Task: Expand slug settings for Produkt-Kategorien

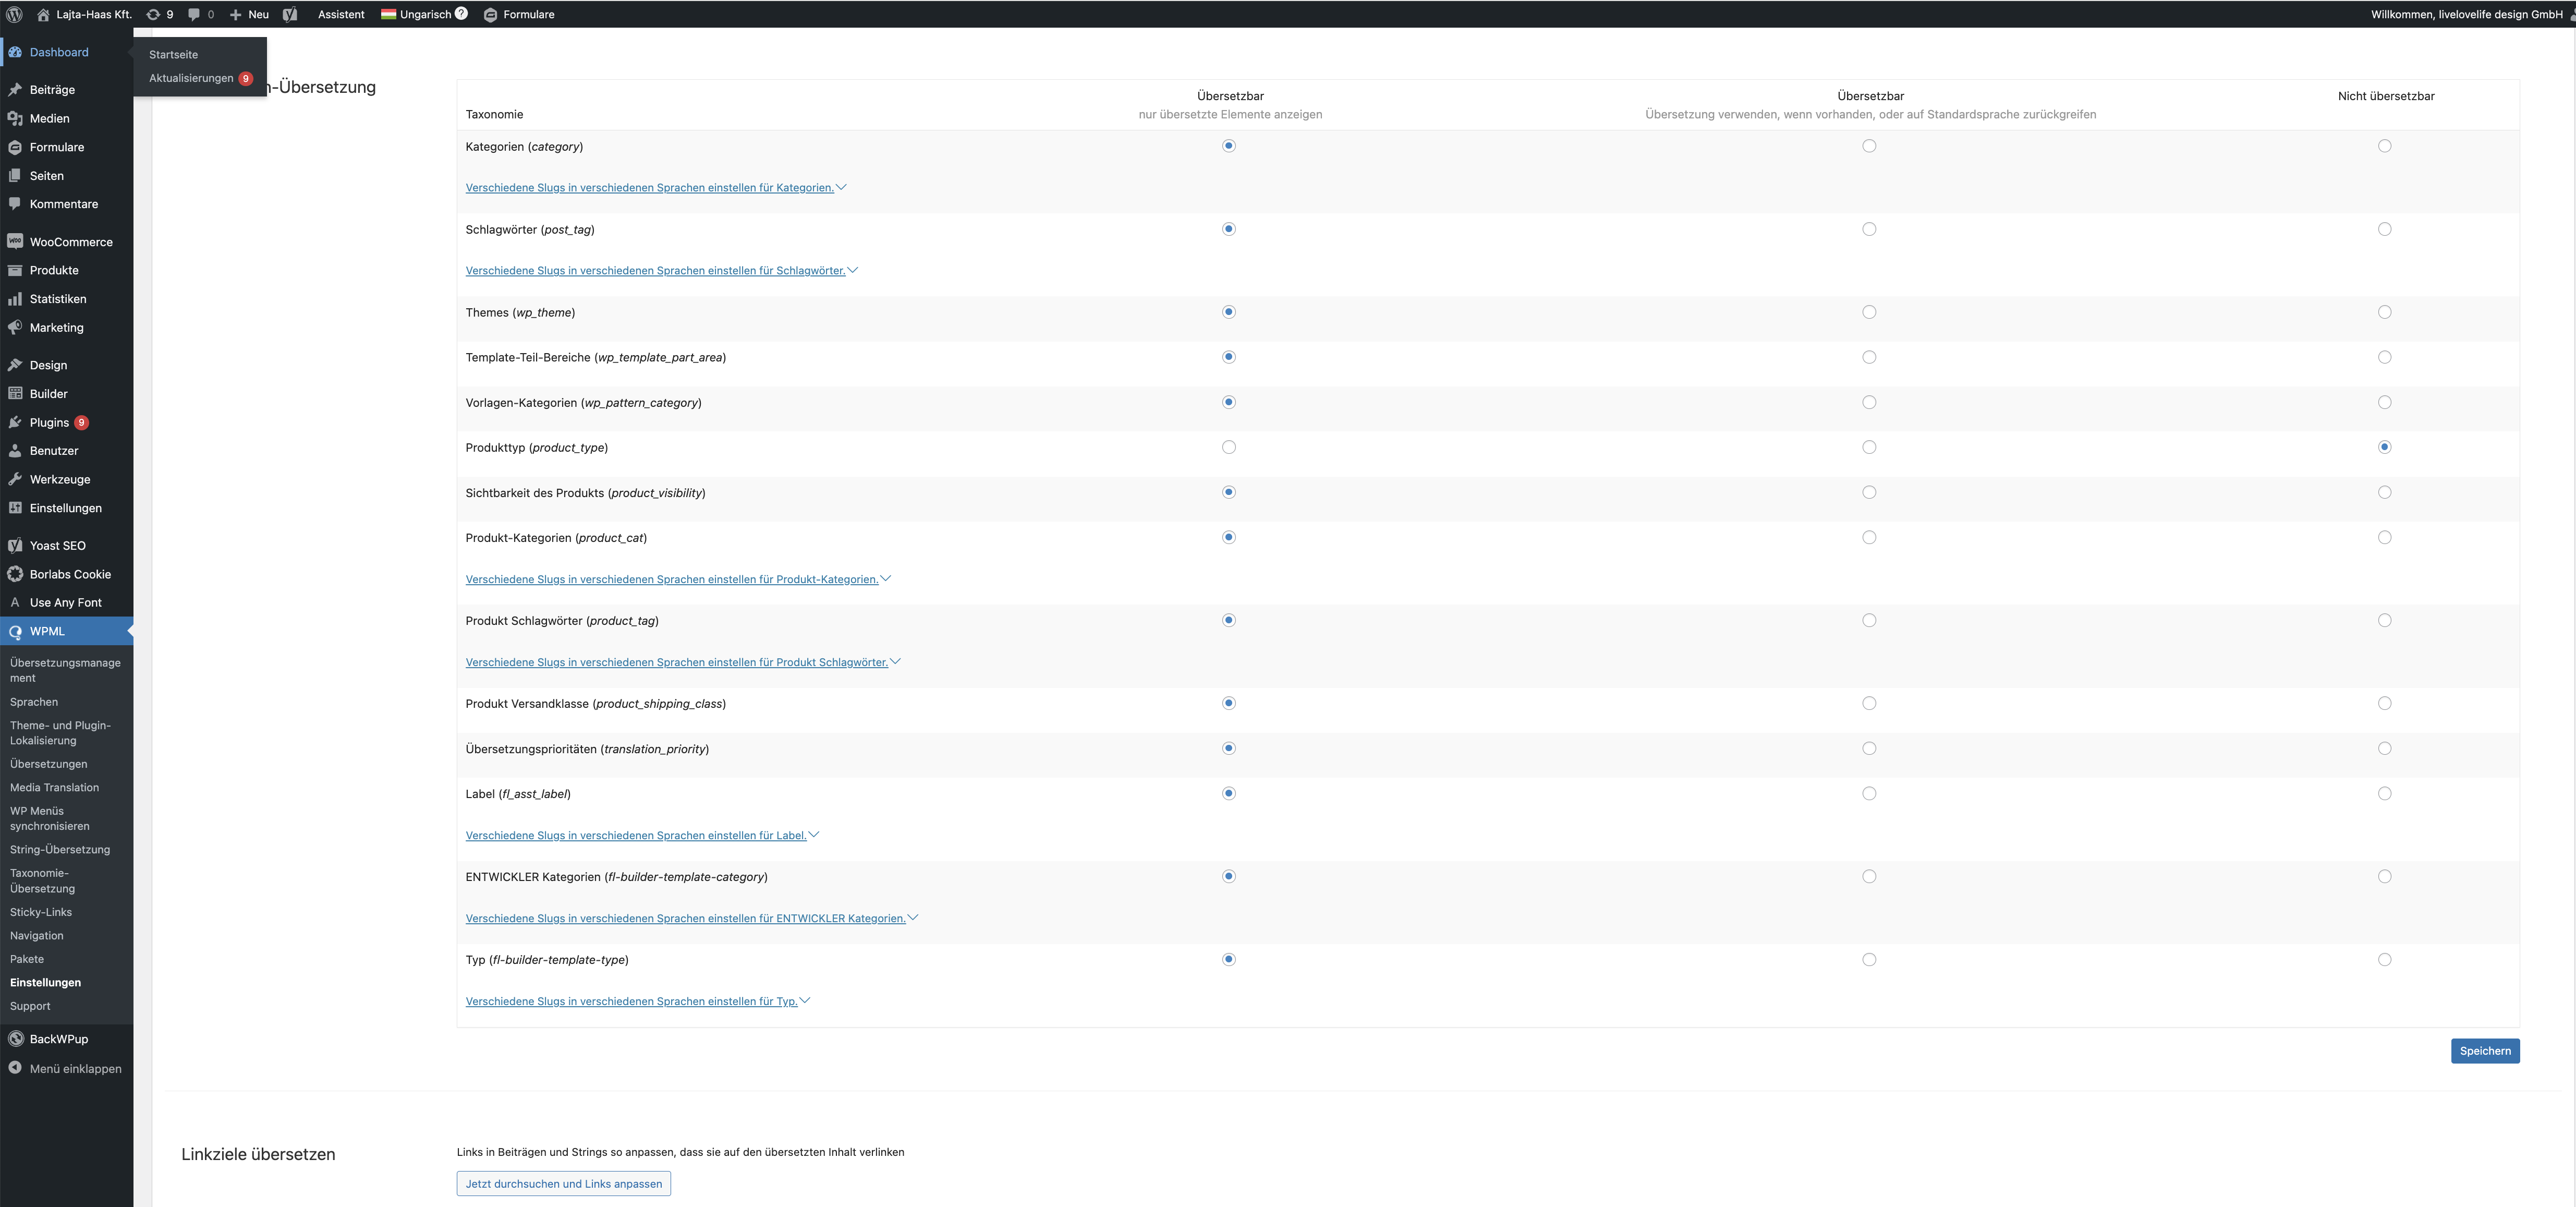Action: coord(678,579)
